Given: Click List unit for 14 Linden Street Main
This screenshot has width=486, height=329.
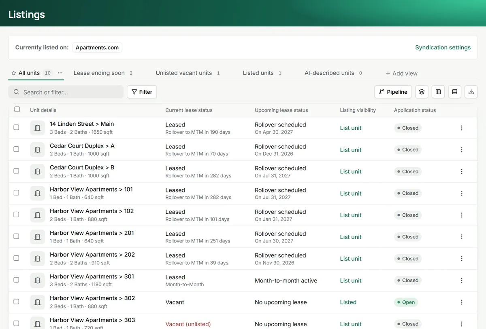Looking at the screenshot, I should (351, 128).
